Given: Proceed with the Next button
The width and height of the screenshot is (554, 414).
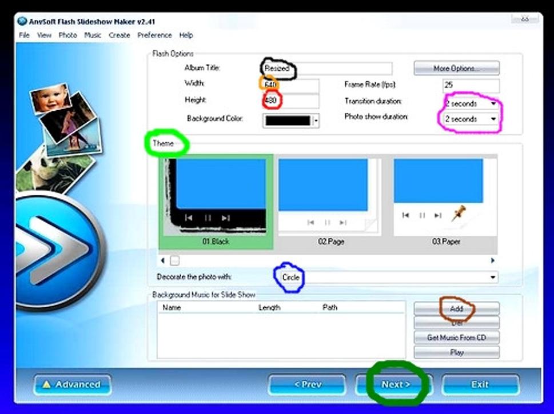Looking at the screenshot, I should (395, 385).
